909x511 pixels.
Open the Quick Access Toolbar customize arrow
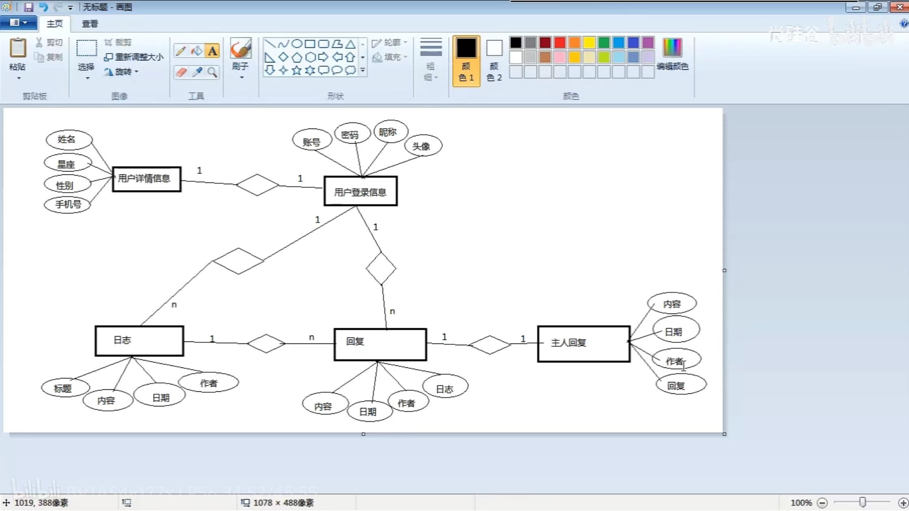pos(70,8)
